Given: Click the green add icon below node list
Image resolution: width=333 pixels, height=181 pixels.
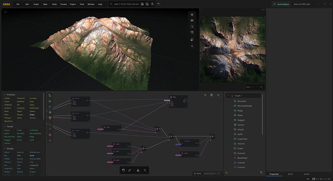Looking at the screenshot, I should [227, 172].
